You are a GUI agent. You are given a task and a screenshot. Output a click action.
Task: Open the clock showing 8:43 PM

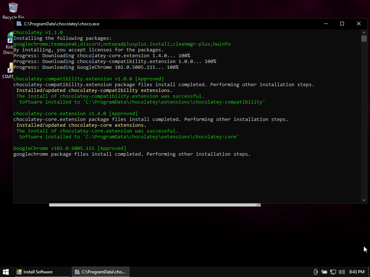[357, 272]
